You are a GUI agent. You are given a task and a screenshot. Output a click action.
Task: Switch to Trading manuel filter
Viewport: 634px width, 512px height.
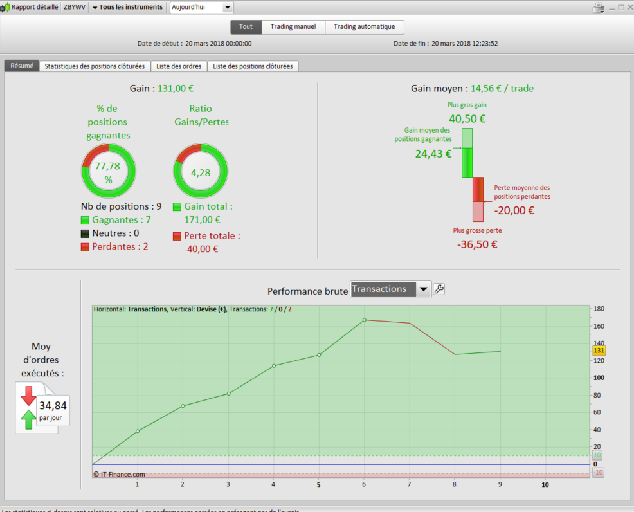(293, 27)
